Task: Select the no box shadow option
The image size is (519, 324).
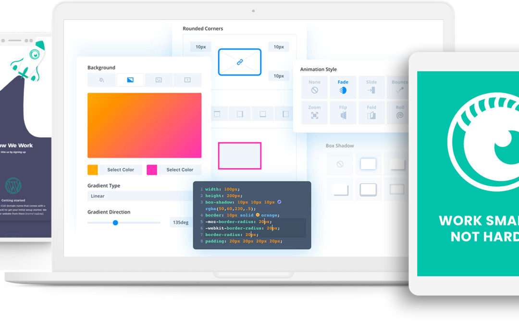Action: pos(340,164)
